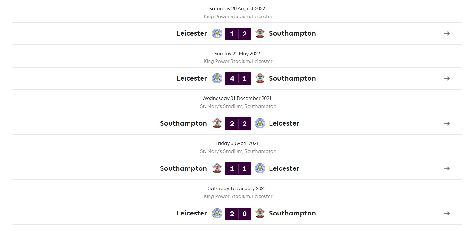Open the 4-1 scoreline box
The width and height of the screenshot is (467, 231).
238,79
